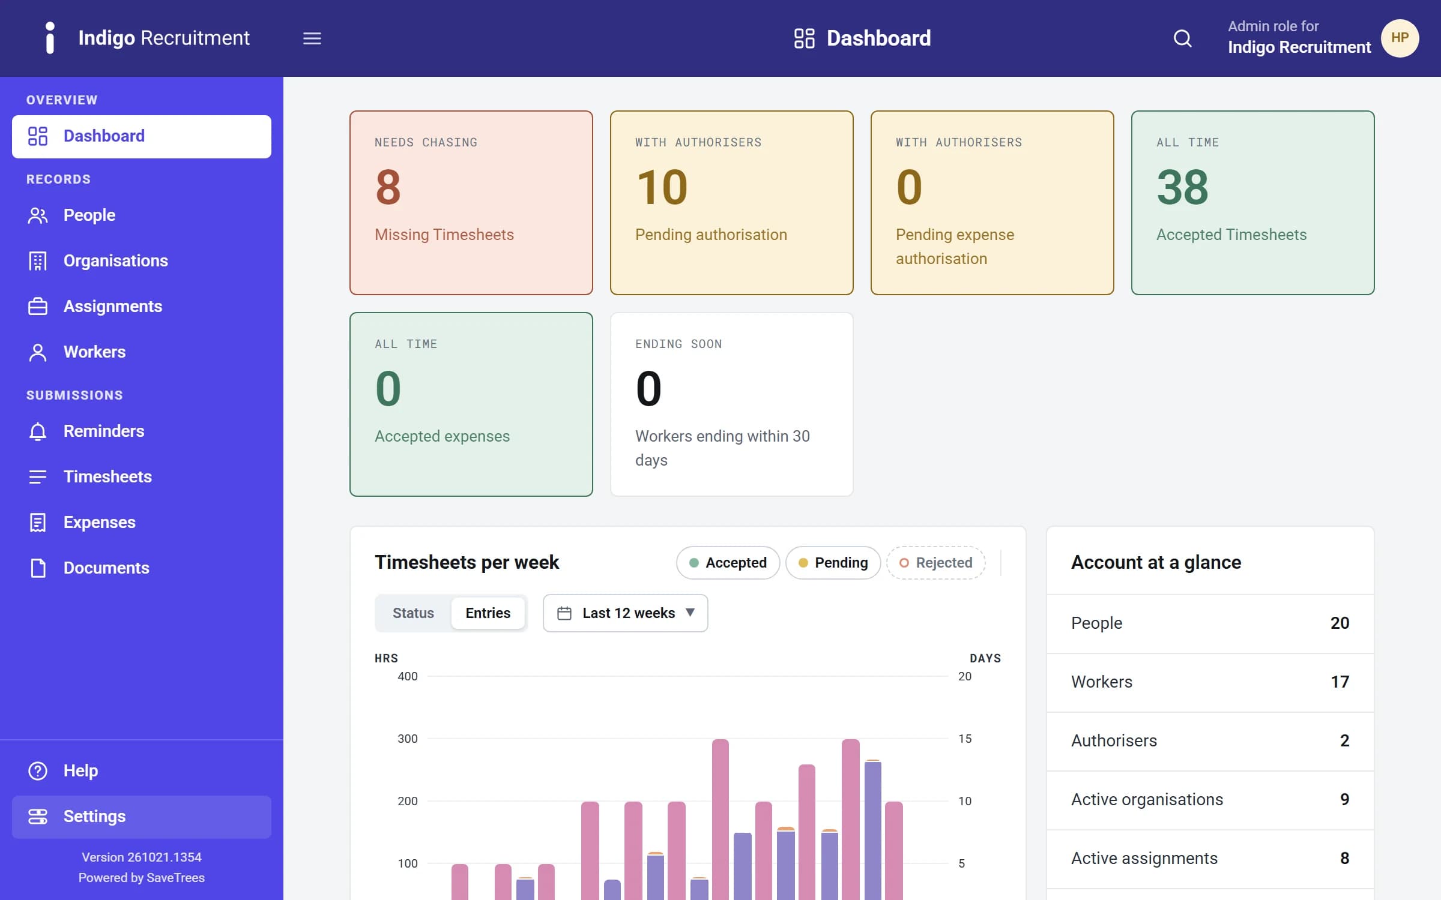The height and width of the screenshot is (900, 1441).
Task: Toggle the Rejected series filter
Action: pos(935,563)
